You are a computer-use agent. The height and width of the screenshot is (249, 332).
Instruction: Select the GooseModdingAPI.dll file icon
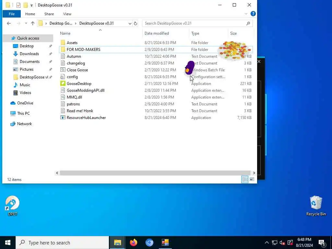63,90
